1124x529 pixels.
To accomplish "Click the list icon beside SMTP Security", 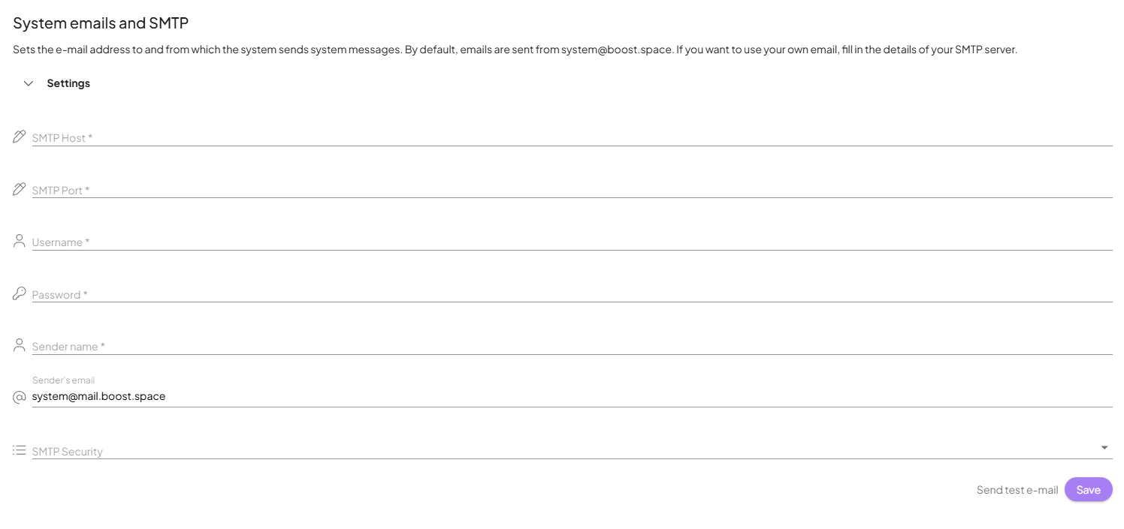I will coord(20,450).
